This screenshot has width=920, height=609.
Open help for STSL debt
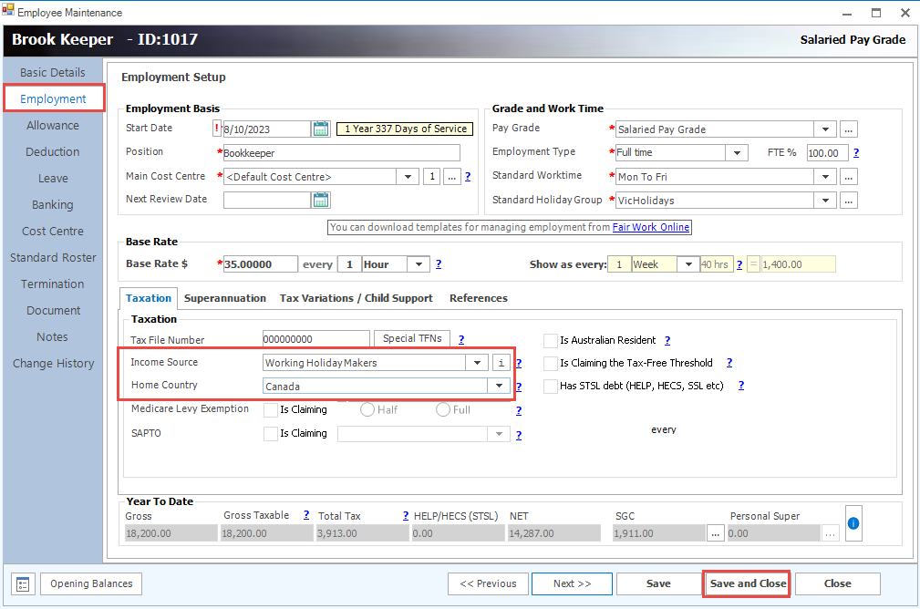click(x=741, y=386)
